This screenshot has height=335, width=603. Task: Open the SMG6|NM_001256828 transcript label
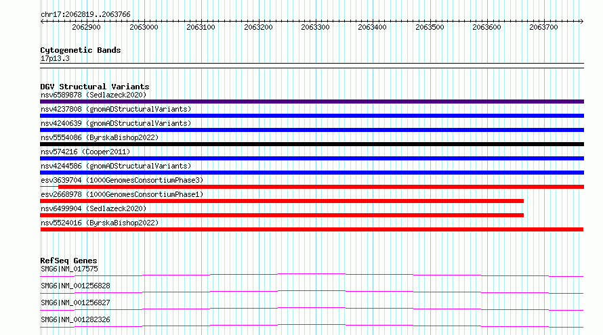coord(75,286)
